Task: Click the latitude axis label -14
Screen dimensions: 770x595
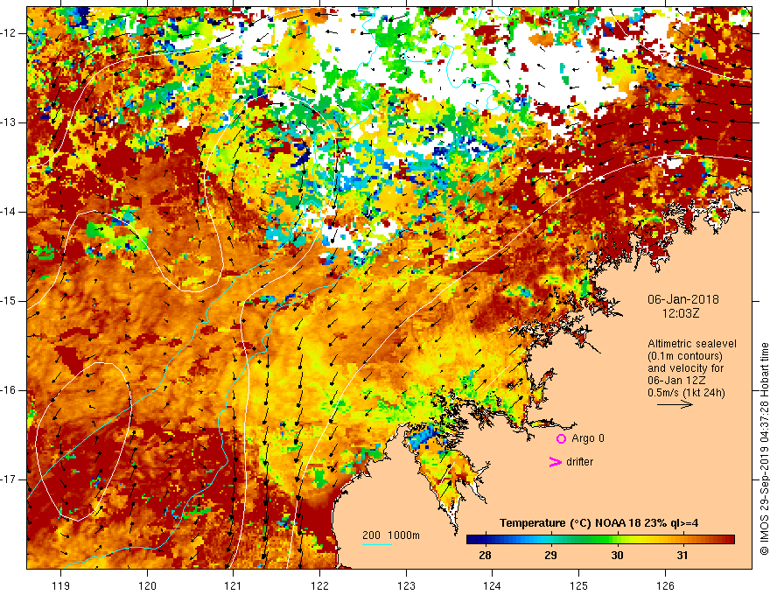Action: coord(9,212)
